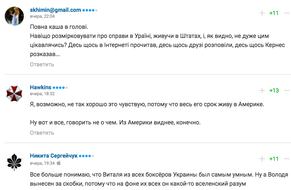Upvote Никита Сергейчук's comment with plus icon
291x190 pixels.
click(x=262, y=159)
